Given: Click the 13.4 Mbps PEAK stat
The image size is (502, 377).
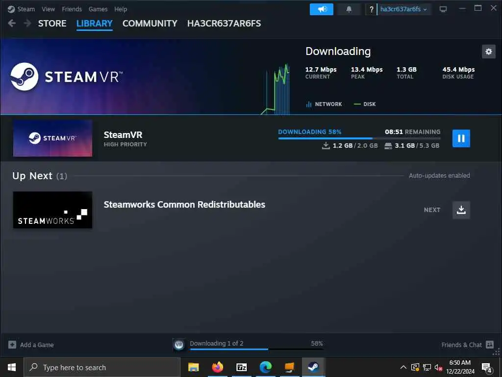Looking at the screenshot, I should (367, 73).
